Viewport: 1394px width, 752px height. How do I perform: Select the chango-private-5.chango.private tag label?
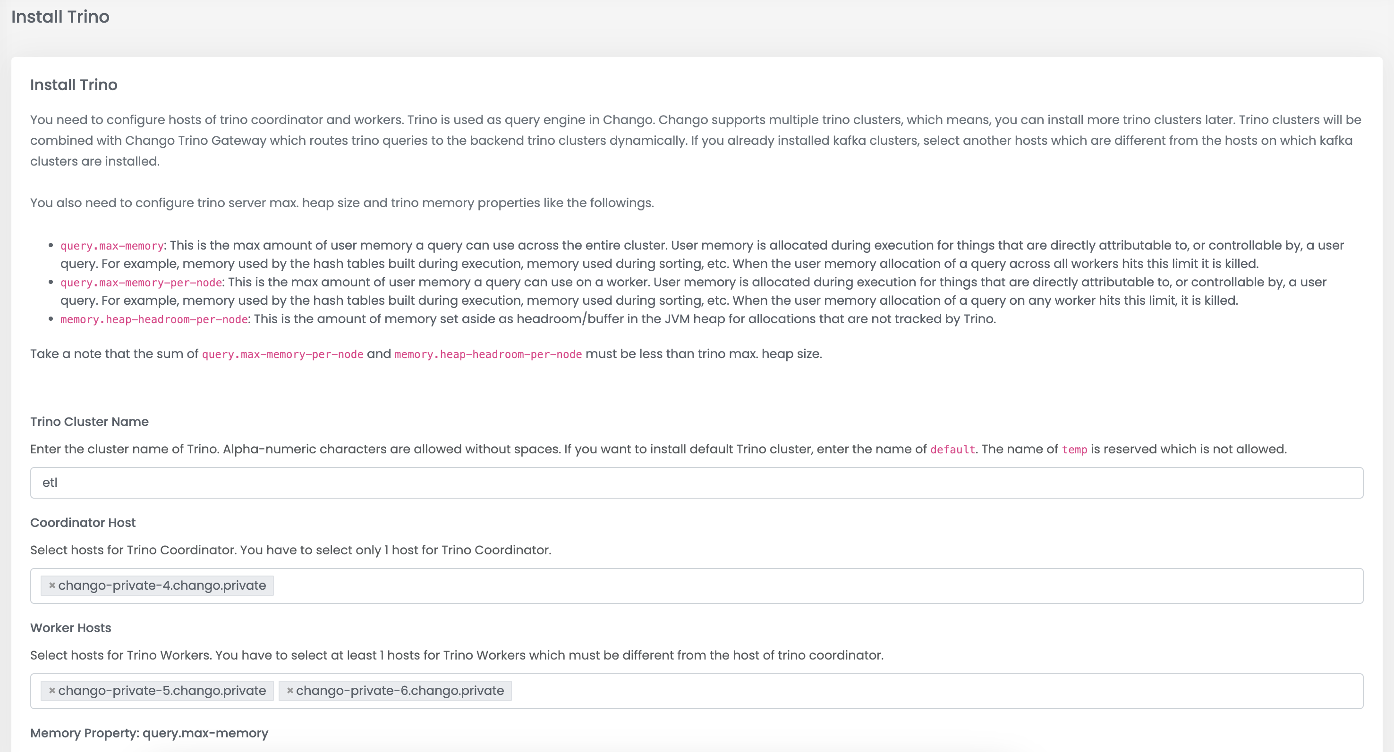162,691
